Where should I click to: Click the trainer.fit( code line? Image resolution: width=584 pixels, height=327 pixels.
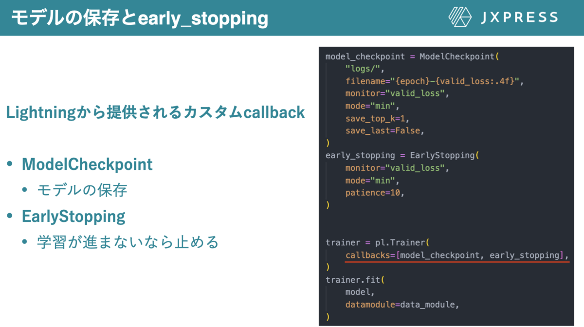click(355, 280)
